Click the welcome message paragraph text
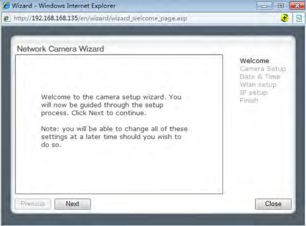 click(111, 105)
